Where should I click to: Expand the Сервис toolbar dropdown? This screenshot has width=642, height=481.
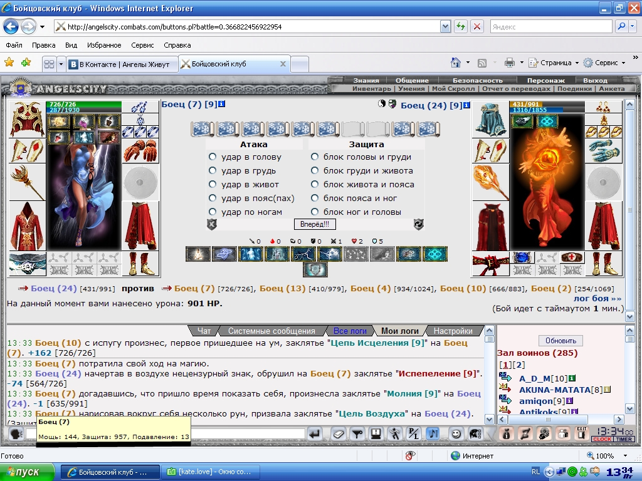pyautogui.click(x=624, y=63)
